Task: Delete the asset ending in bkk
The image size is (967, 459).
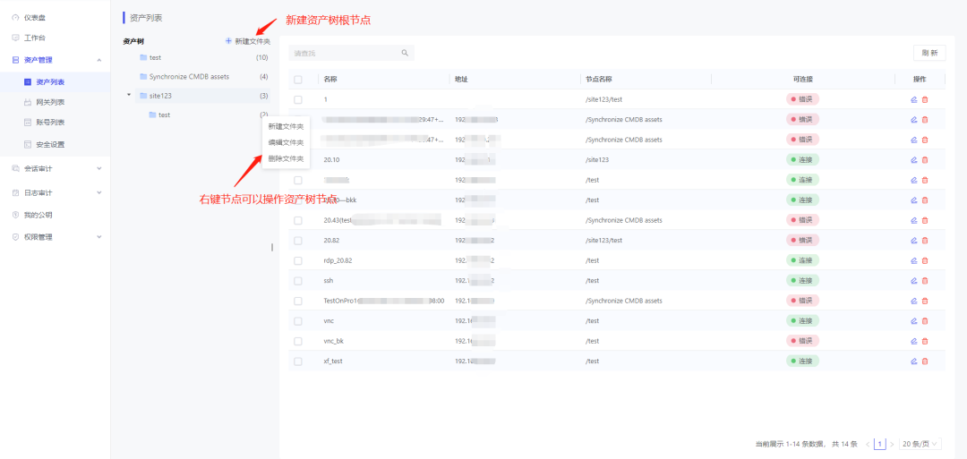Action: (x=924, y=200)
